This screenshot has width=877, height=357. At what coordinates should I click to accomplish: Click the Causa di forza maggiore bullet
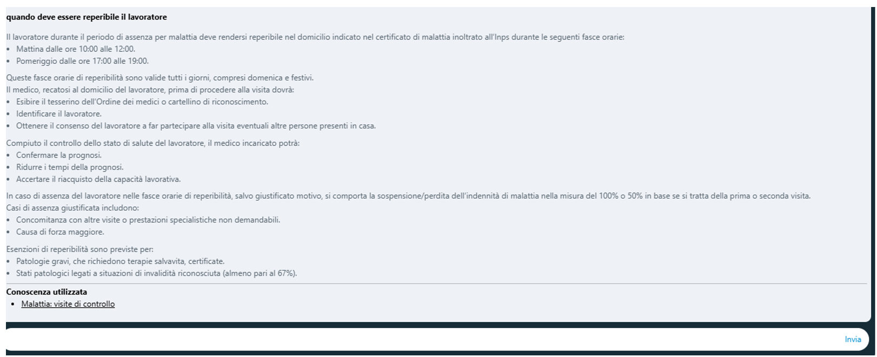[60, 232]
